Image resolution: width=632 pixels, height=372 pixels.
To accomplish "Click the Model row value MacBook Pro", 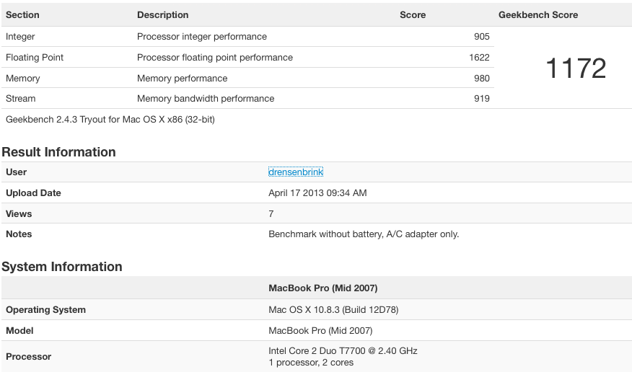I will tap(320, 330).
